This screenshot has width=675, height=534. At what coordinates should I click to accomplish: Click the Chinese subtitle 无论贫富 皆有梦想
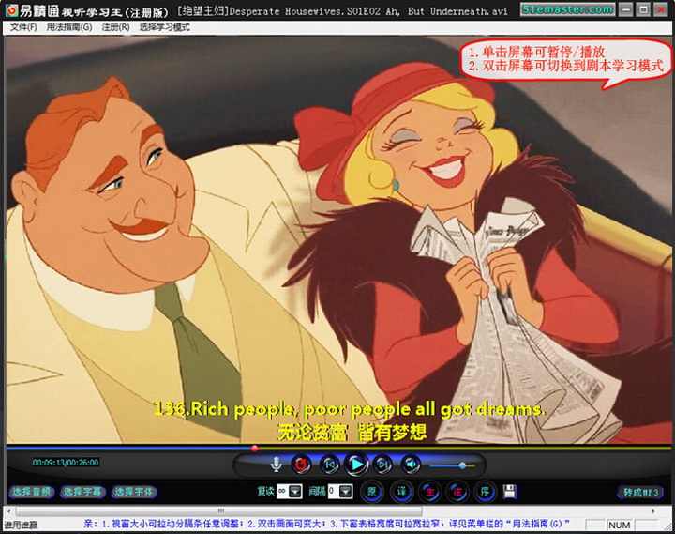pyautogui.click(x=352, y=432)
